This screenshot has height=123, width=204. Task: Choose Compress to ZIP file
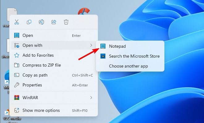(x=54, y=65)
